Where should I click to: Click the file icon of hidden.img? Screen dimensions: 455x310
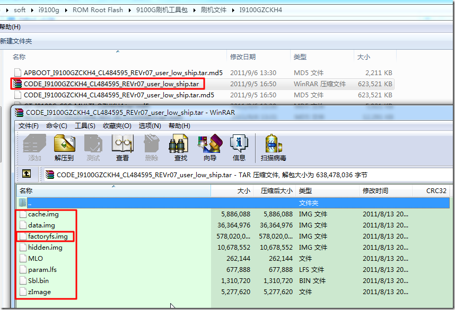click(x=23, y=248)
